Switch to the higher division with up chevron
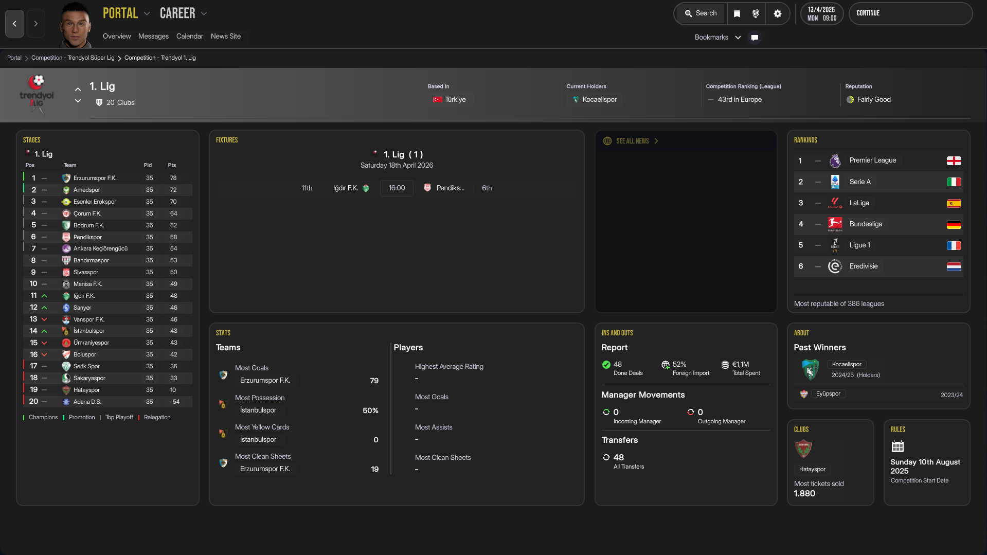 point(78,89)
